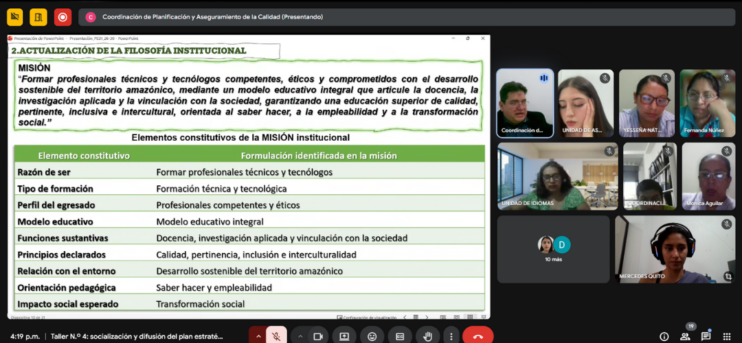Open the chat messages panel

coord(706,336)
